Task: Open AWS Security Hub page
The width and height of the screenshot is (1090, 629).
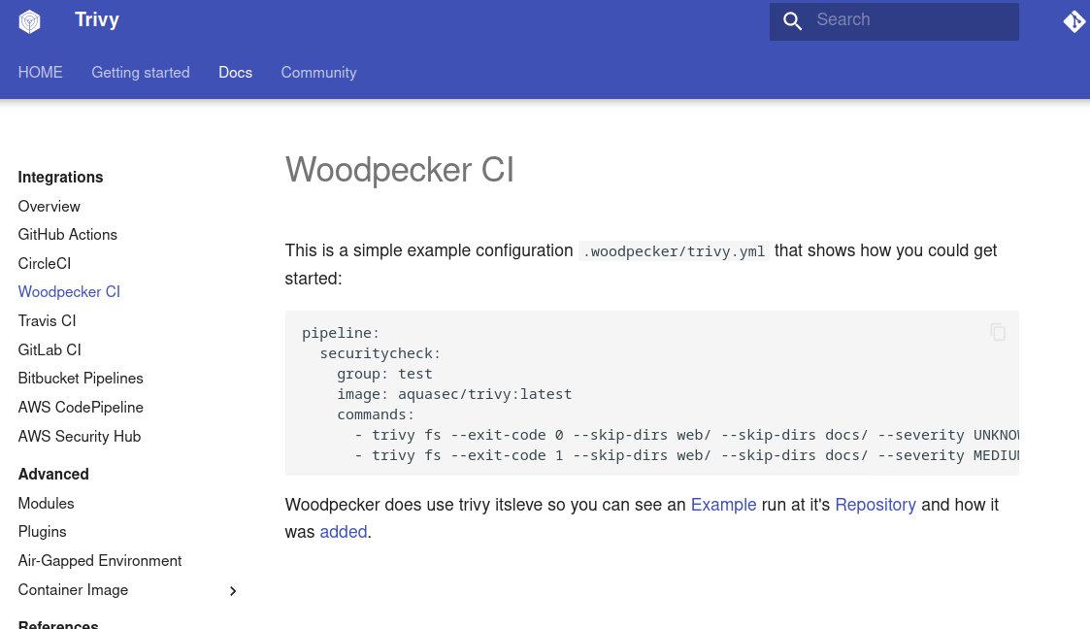Action: click(x=80, y=437)
